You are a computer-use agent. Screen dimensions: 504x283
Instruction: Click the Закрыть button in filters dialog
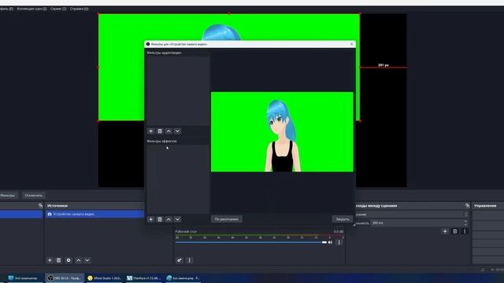[343, 219]
